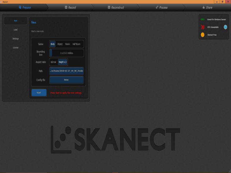Screen dimensions: 231x173
Task: Click the Prepare tab icon
Action: tap(20, 7)
